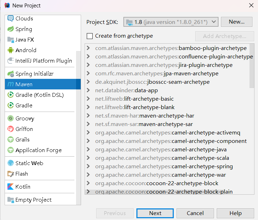
Task: Click the project type list scrollbar
Action: pyautogui.click(x=79, y=128)
